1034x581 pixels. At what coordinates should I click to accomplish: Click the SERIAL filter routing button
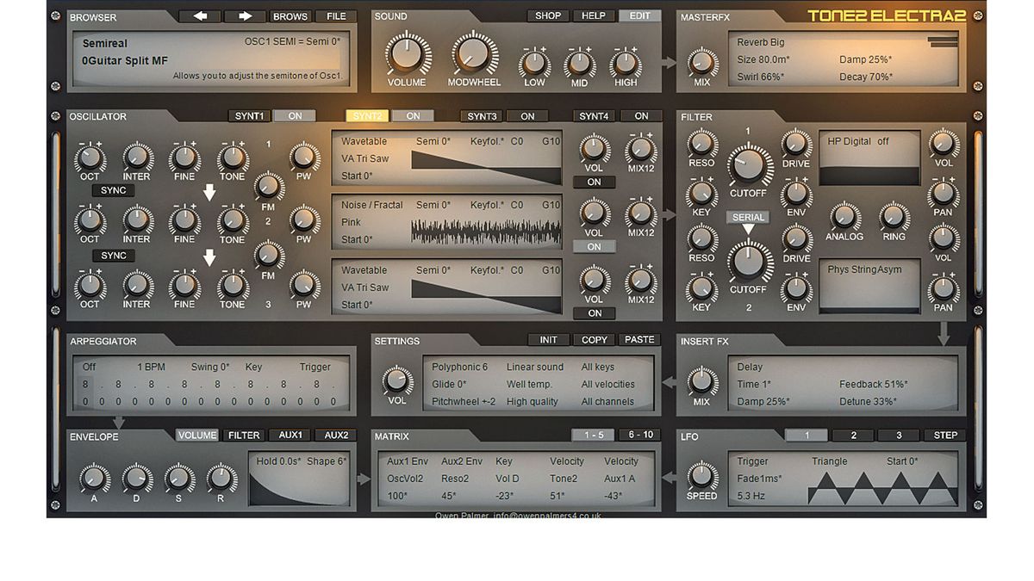(x=749, y=218)
